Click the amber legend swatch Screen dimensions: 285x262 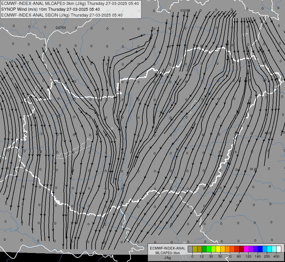[223, 249]
